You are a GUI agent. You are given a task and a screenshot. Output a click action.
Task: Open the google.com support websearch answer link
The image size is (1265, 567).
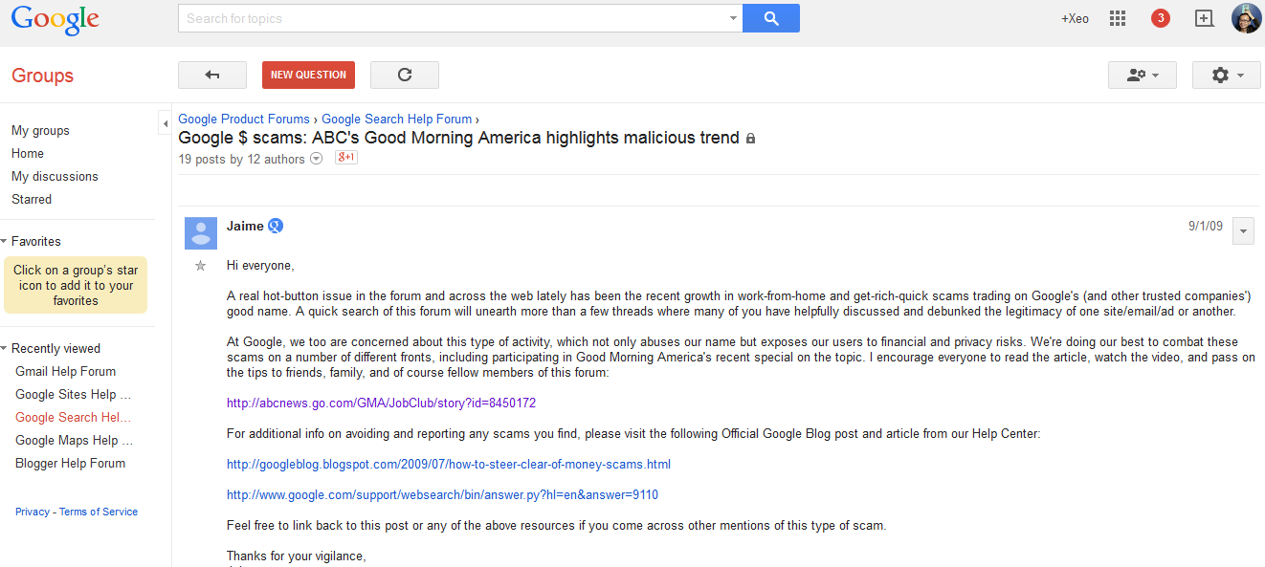tap(442, 495)
